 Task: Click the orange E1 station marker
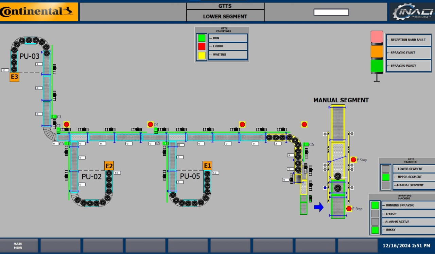[x=207, y=166]
